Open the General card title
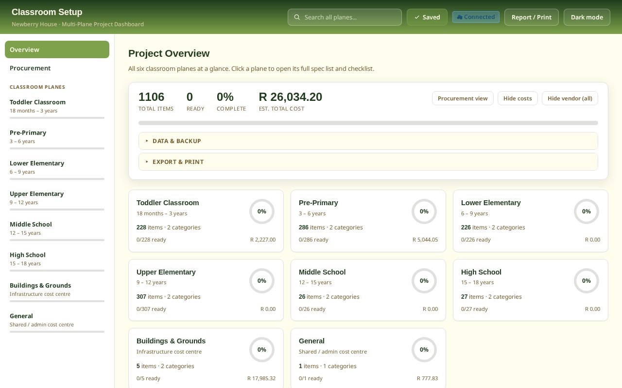Viewport: 622px width, 388px height. (311, 341)
